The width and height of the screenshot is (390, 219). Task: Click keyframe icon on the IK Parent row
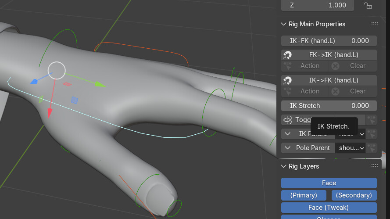(372, 134)
